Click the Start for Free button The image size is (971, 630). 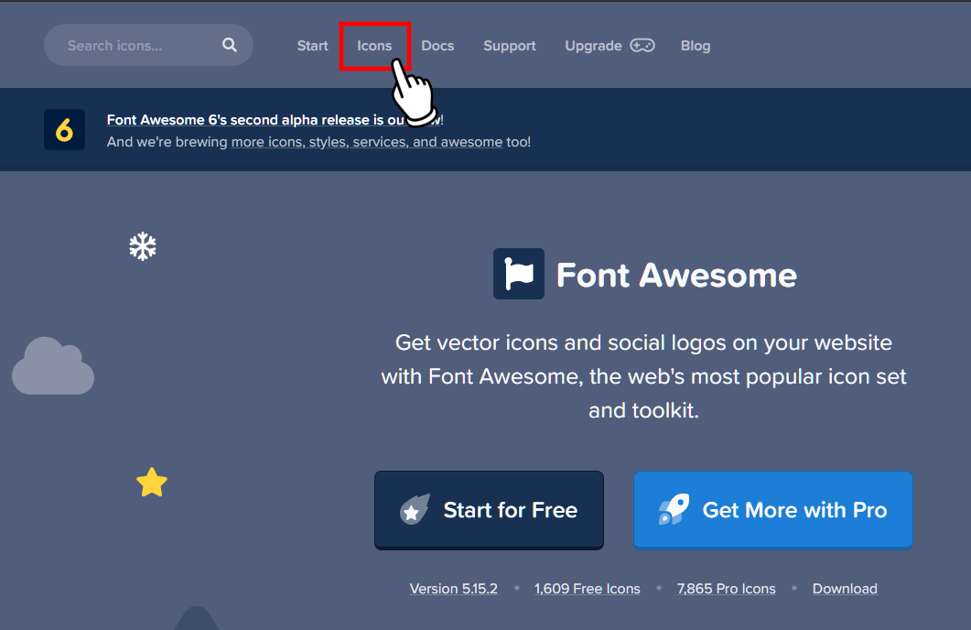(489, 510)
